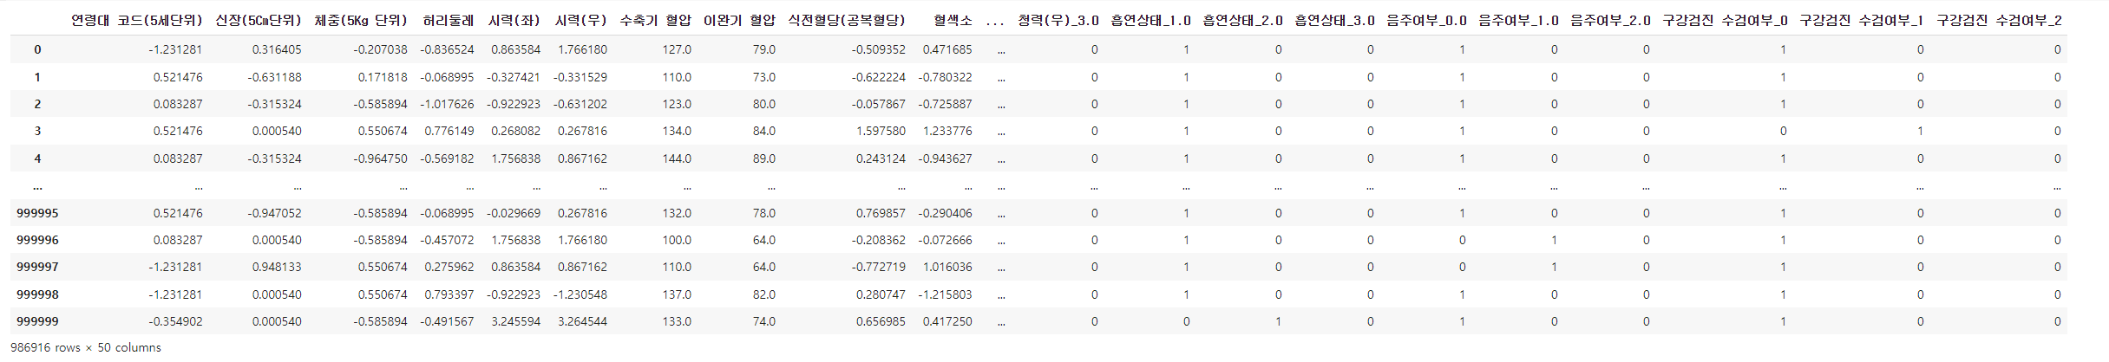Image resolution: width=2109 pixels, height=362 pixels.
Task: Click value 0.316405 in row 0
Action: 277,49
